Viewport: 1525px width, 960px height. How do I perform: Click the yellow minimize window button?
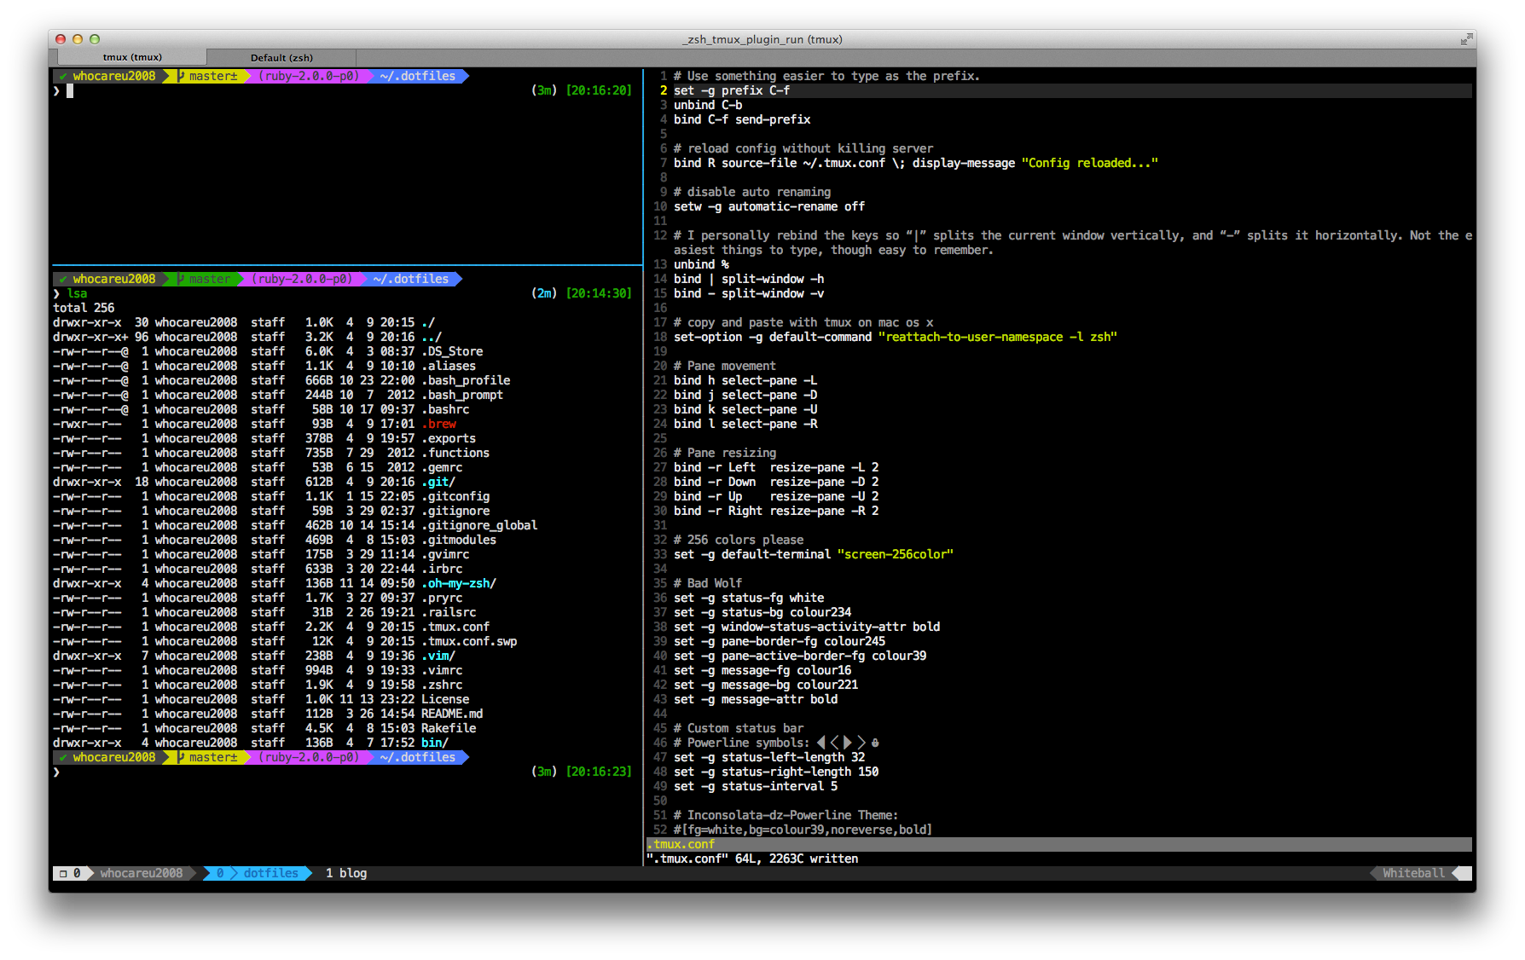(78, 39)
